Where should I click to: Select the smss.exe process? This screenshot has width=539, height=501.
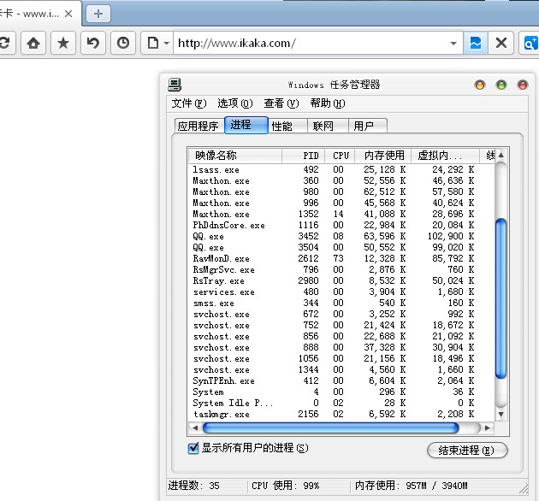pyautogui.click(x=341, y=303)
